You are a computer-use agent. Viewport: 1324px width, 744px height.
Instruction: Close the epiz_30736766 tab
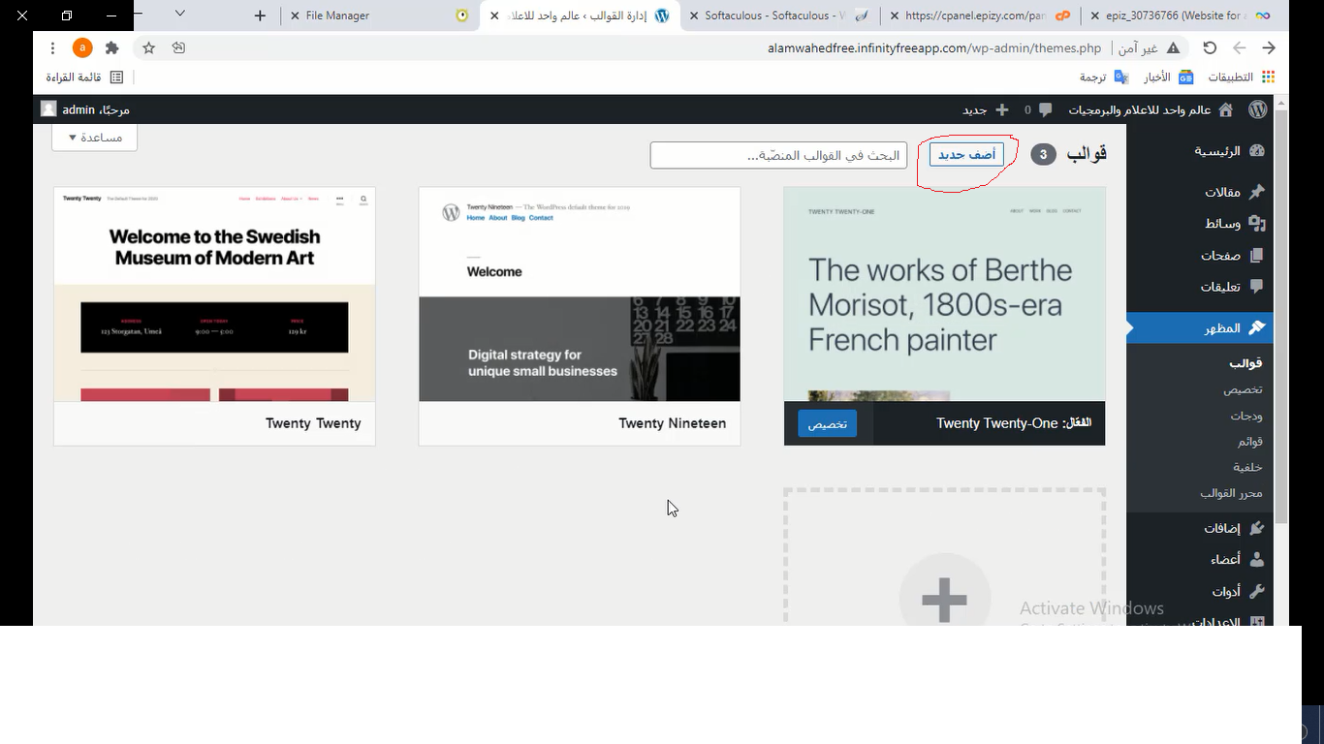1094,15
